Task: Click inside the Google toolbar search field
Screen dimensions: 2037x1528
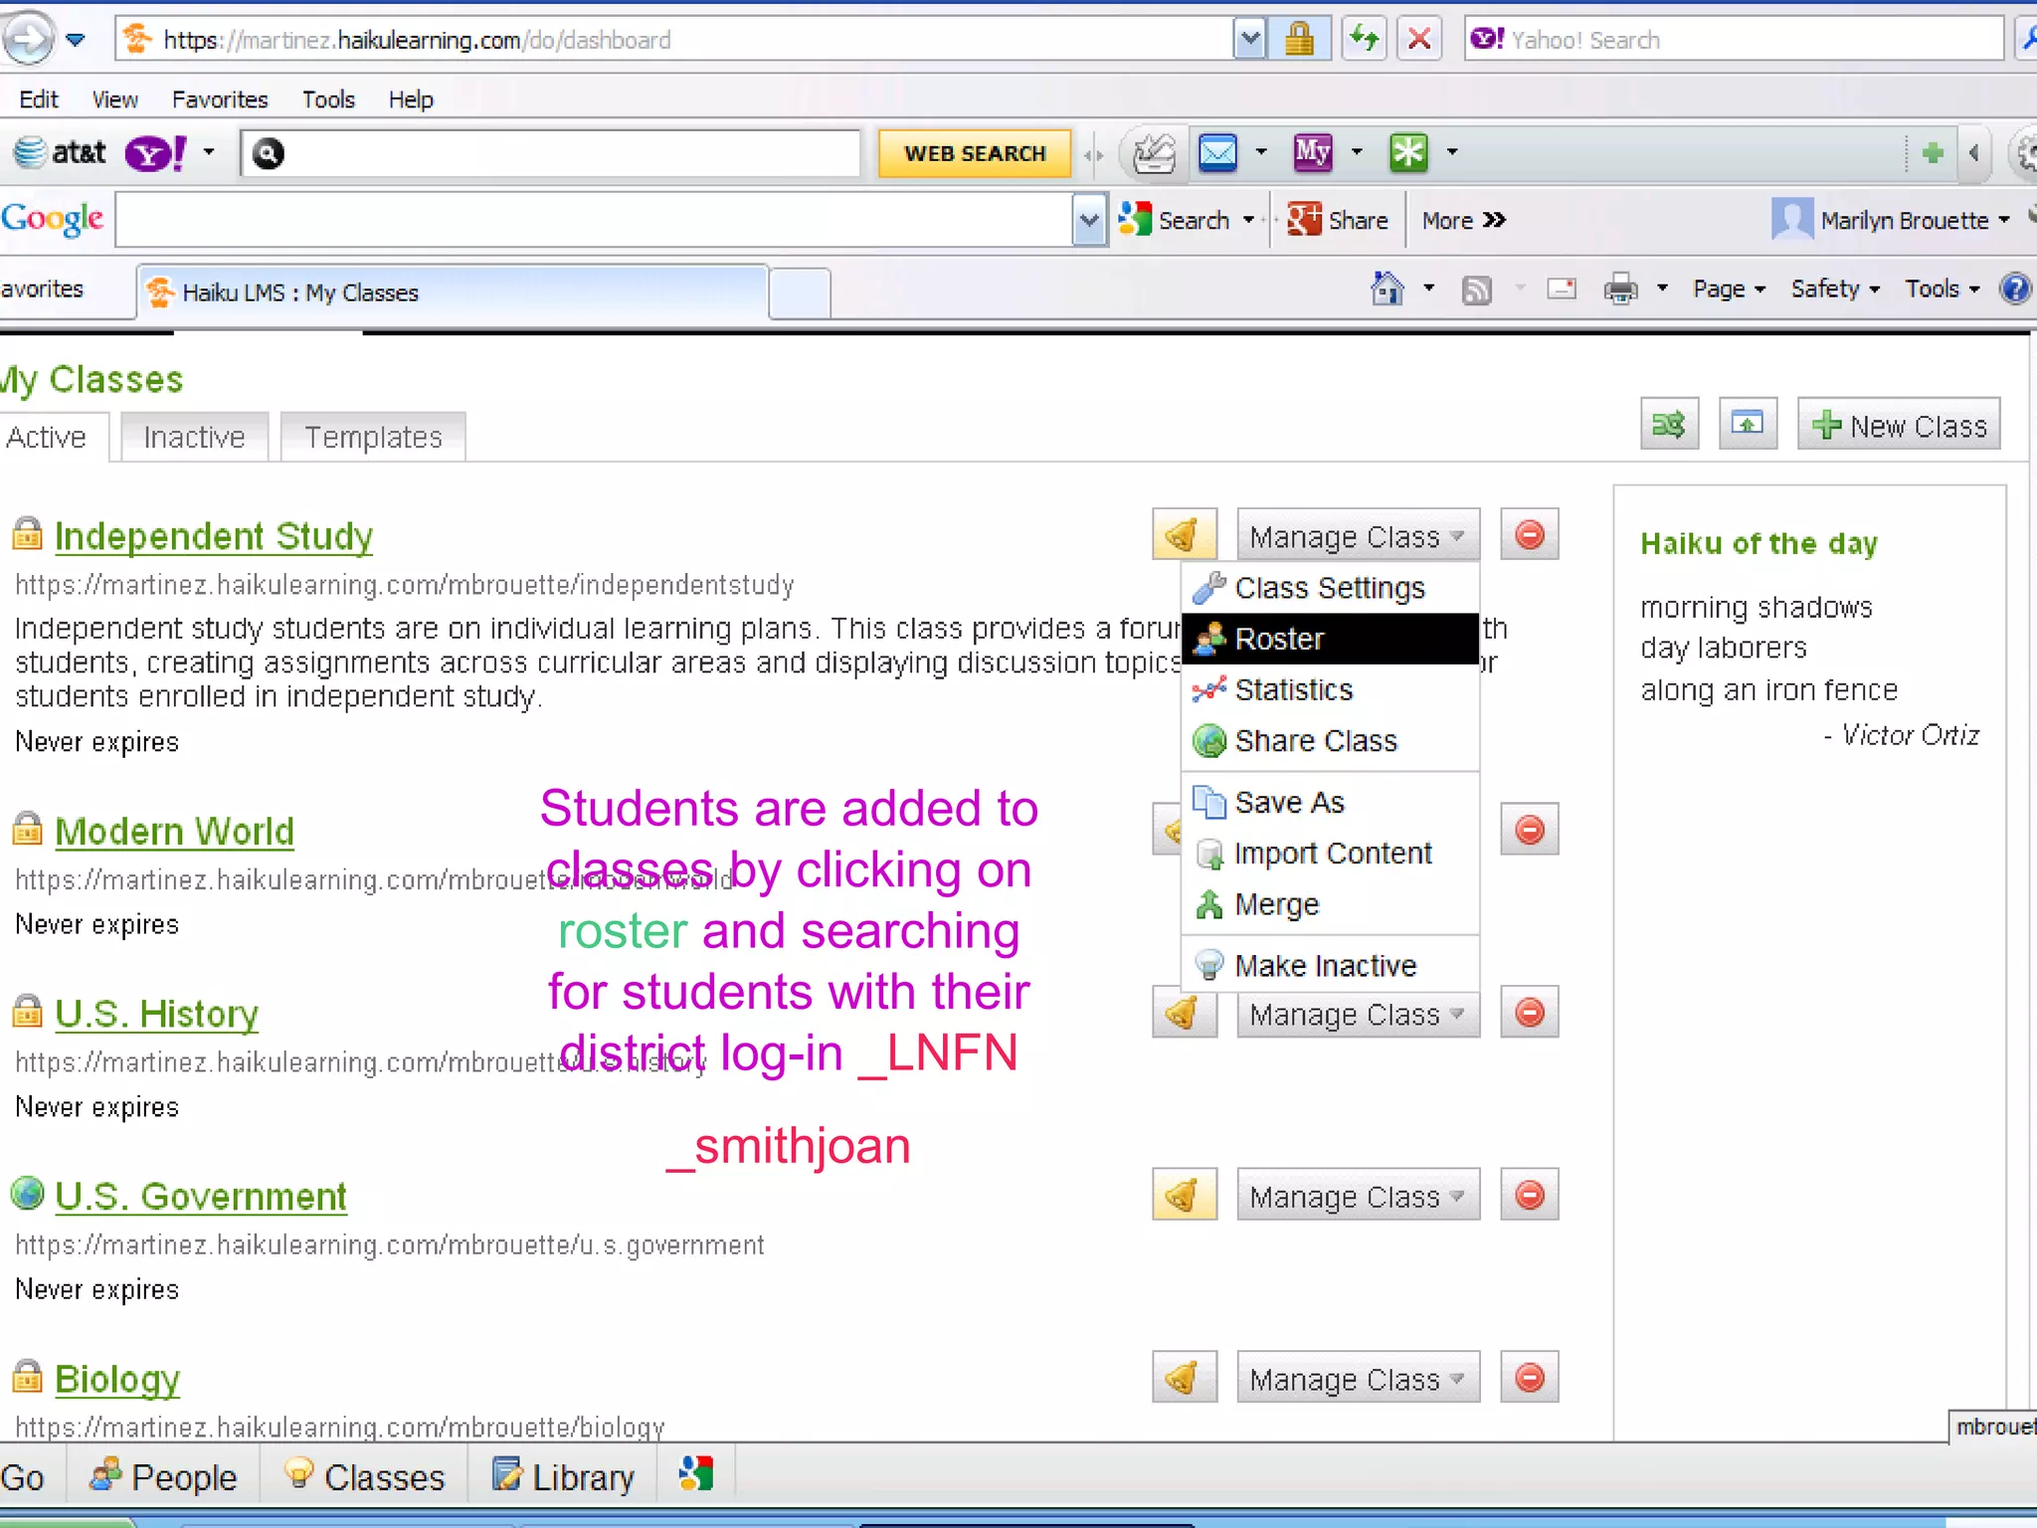Action: [x=595, y=220]
